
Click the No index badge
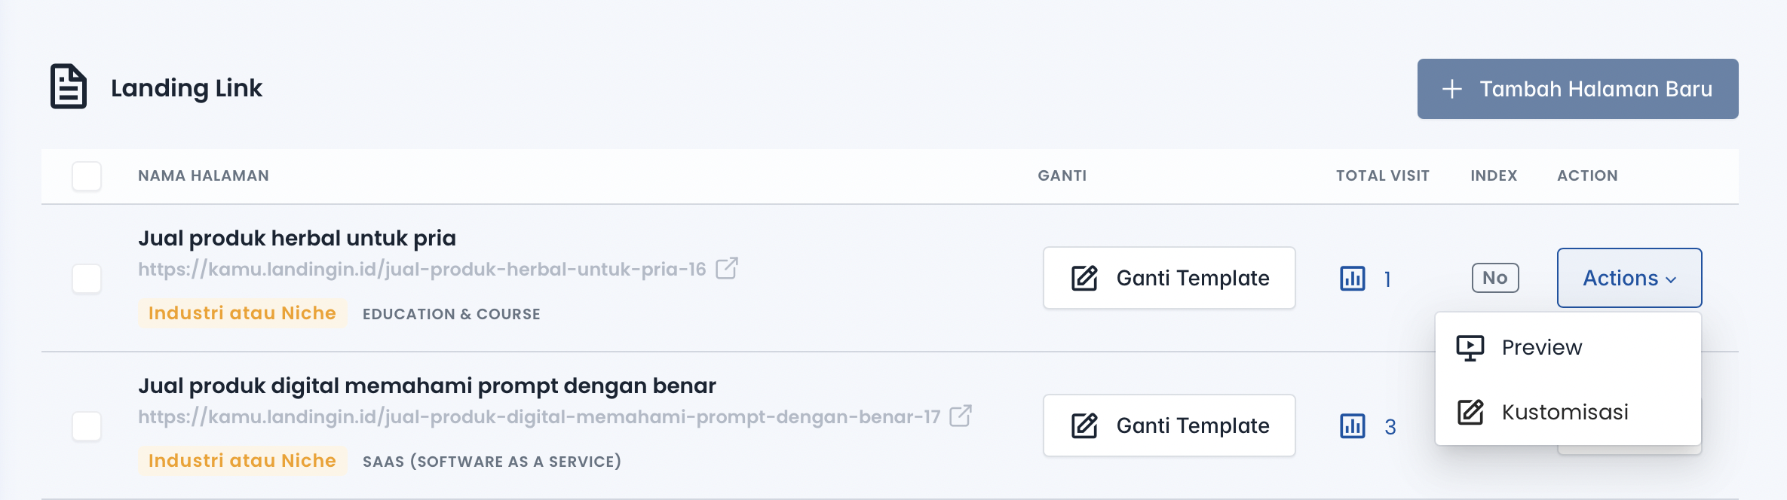click(1494, 278)
